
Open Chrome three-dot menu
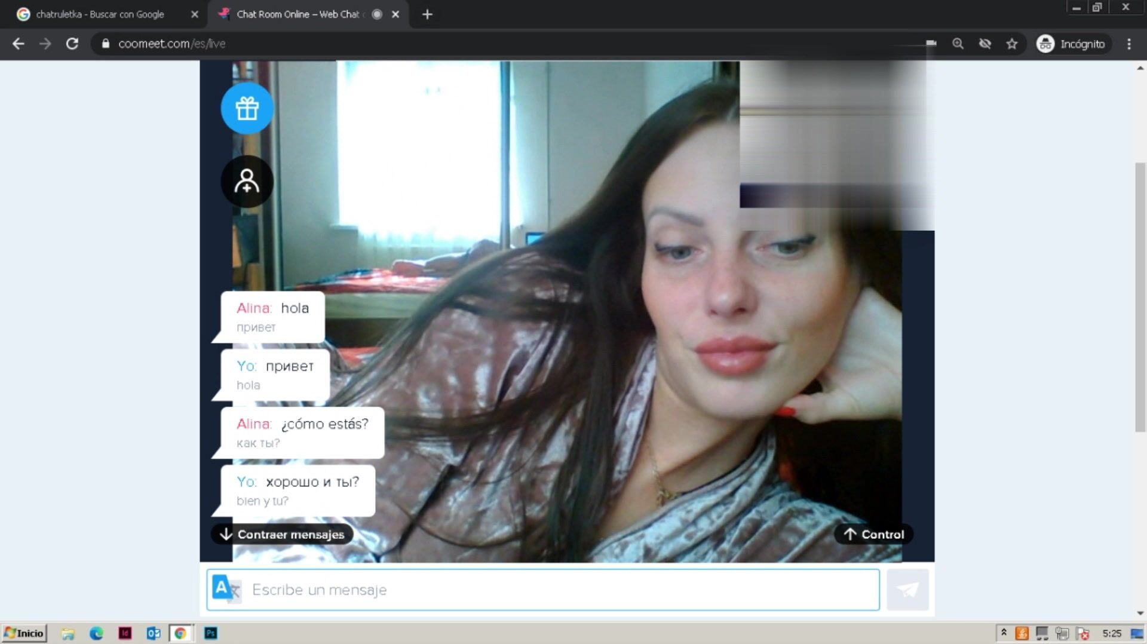1129,44
